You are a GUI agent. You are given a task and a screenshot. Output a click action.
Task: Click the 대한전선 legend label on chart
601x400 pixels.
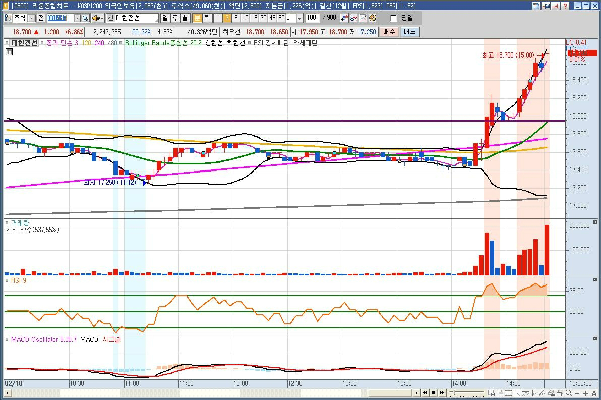click(x=24, y=43)
